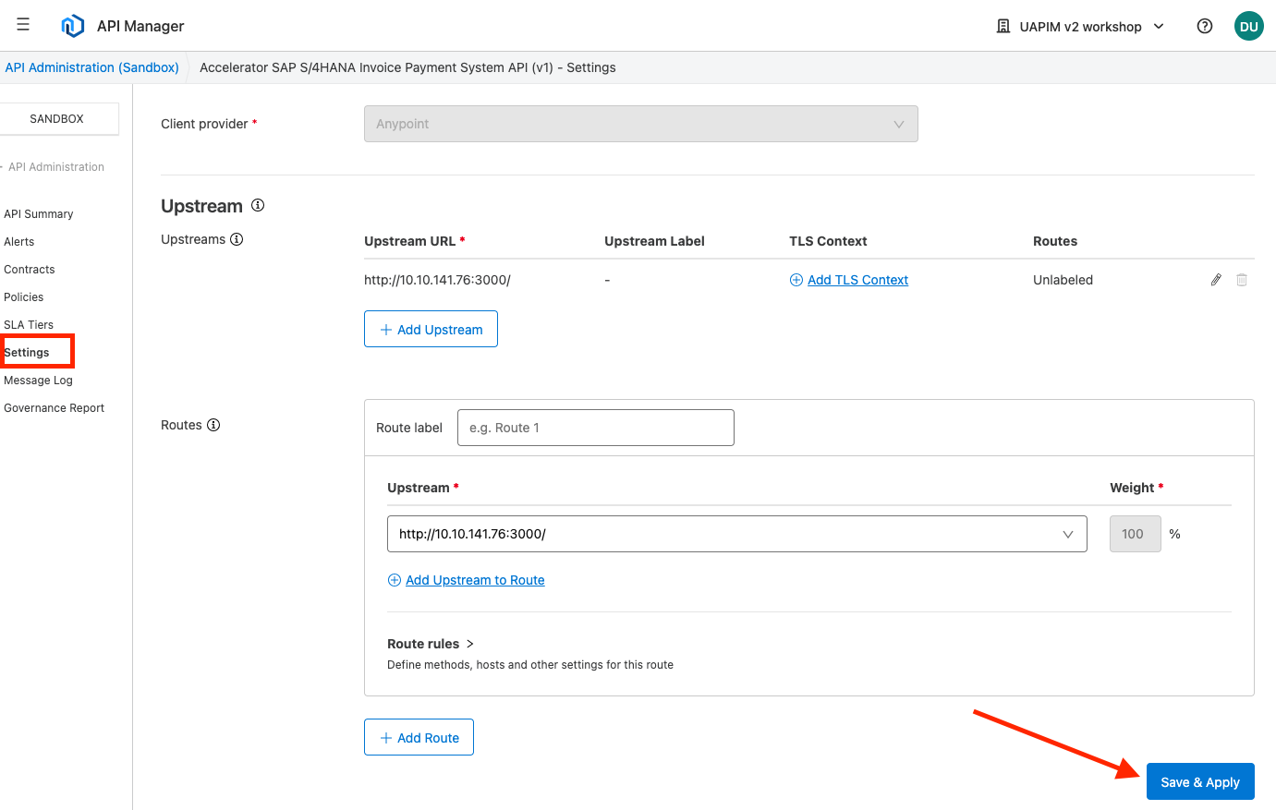Click the Upstream URL column header
1276x810 pixels.
pyautogui.click(x=415, y=241)
